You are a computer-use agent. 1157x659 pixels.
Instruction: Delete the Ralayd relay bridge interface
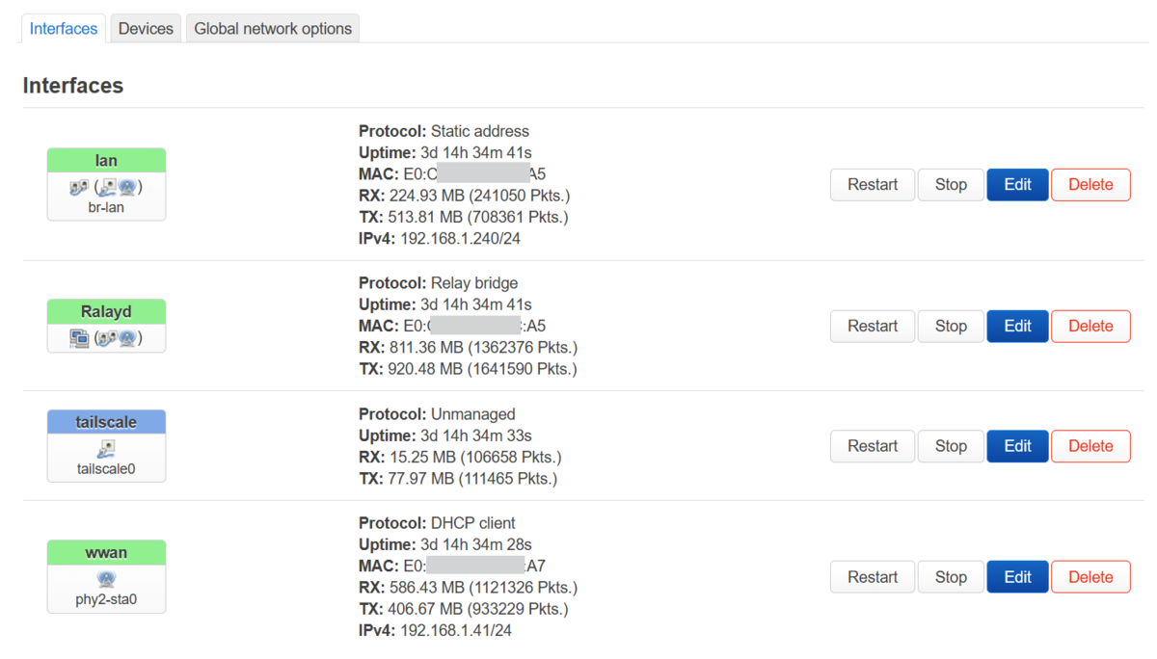(1090, 326)
